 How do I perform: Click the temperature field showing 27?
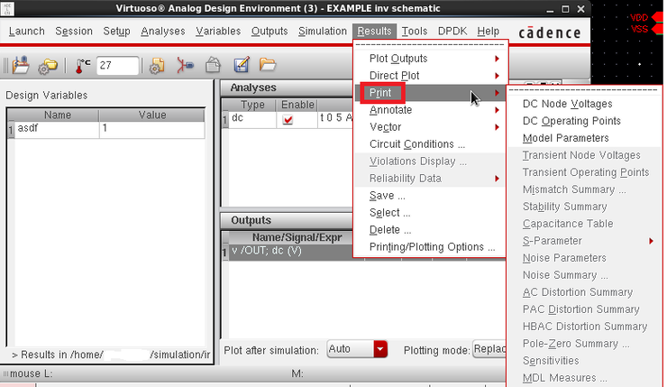click(x=117, y=66)
